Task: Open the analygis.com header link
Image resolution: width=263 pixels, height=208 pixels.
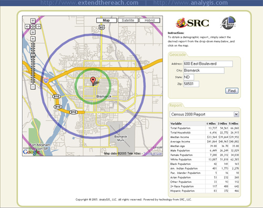Action: 190,3
